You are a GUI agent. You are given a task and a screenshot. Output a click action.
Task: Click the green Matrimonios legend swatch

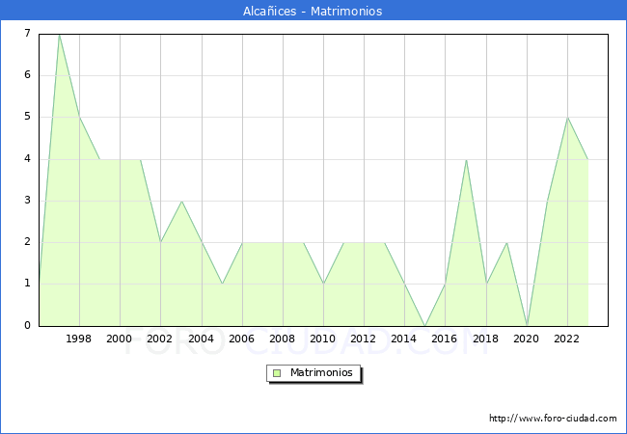pyautogui.click(x=277, y=373)
